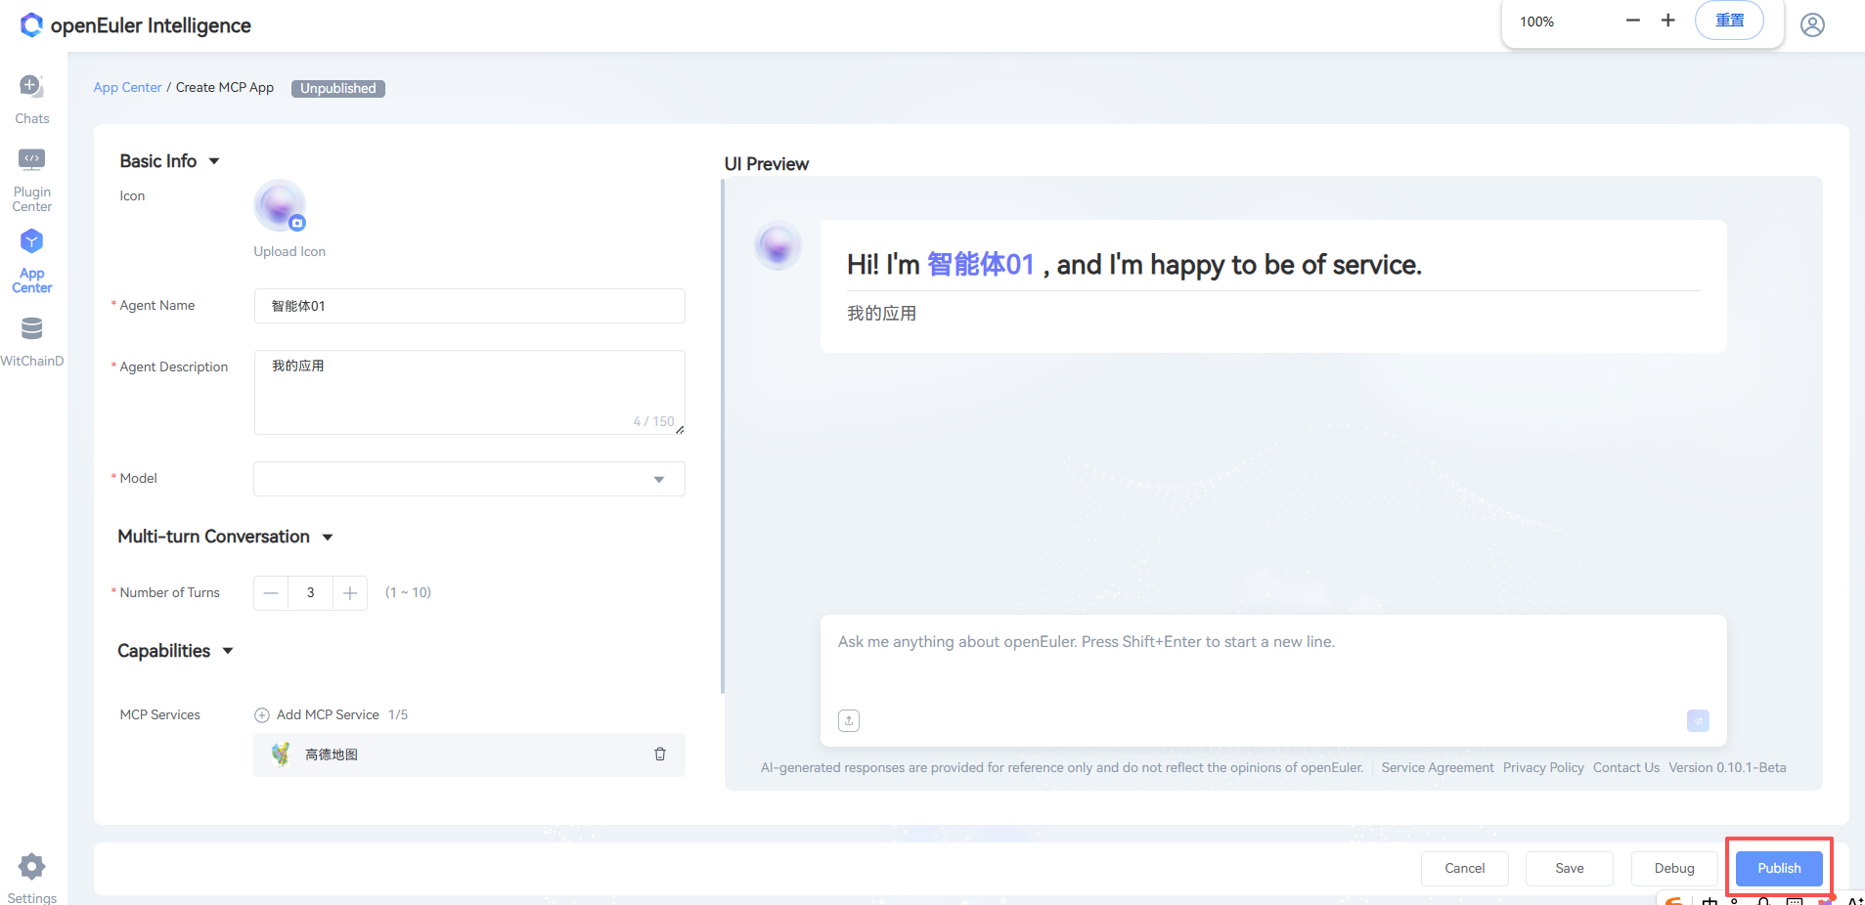
Task: Go to App Center breadcrumb link
Action: pos(127,88)
